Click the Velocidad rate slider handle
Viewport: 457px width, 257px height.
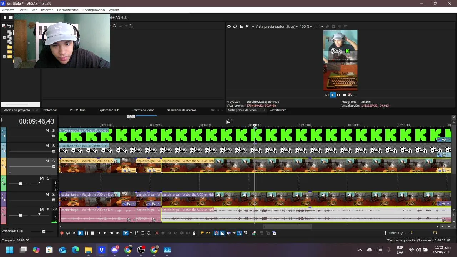point(44,231)
